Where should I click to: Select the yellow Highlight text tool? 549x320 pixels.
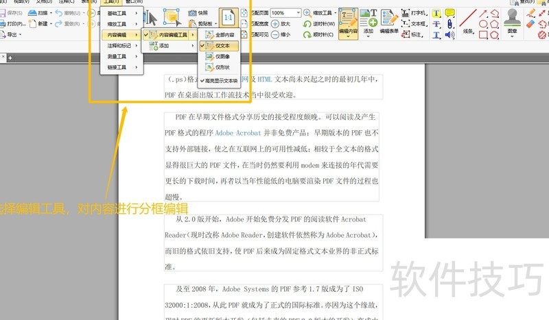436,13
